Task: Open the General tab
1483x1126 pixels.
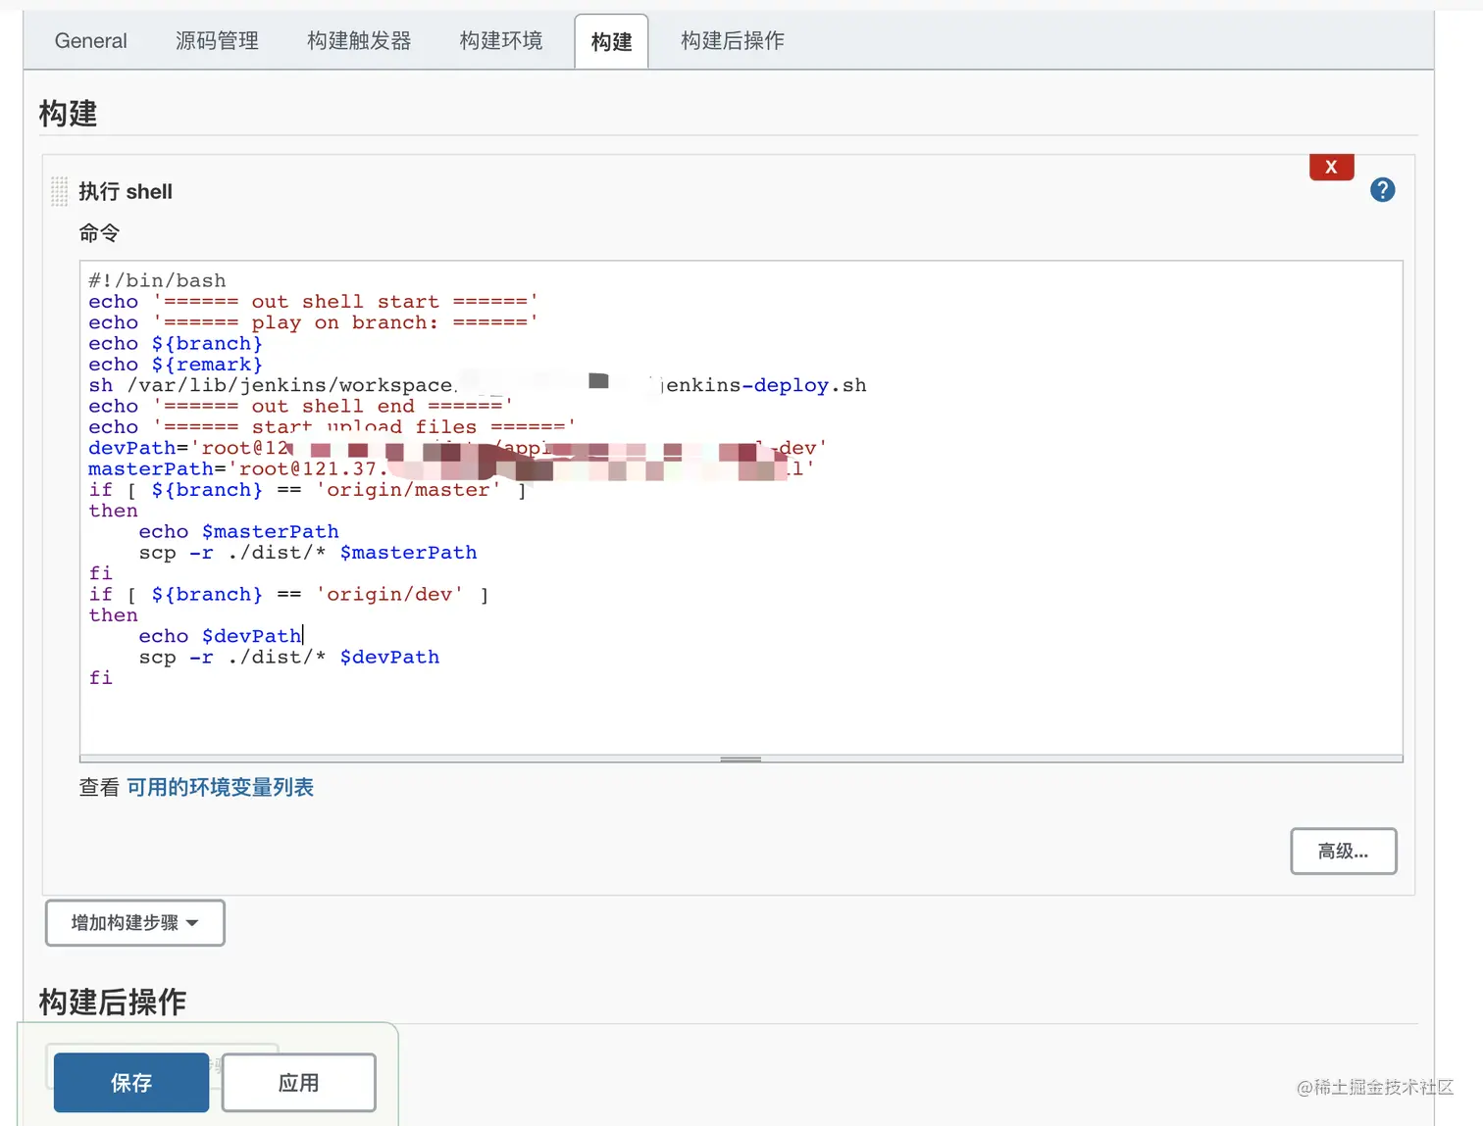Action: 91,41
